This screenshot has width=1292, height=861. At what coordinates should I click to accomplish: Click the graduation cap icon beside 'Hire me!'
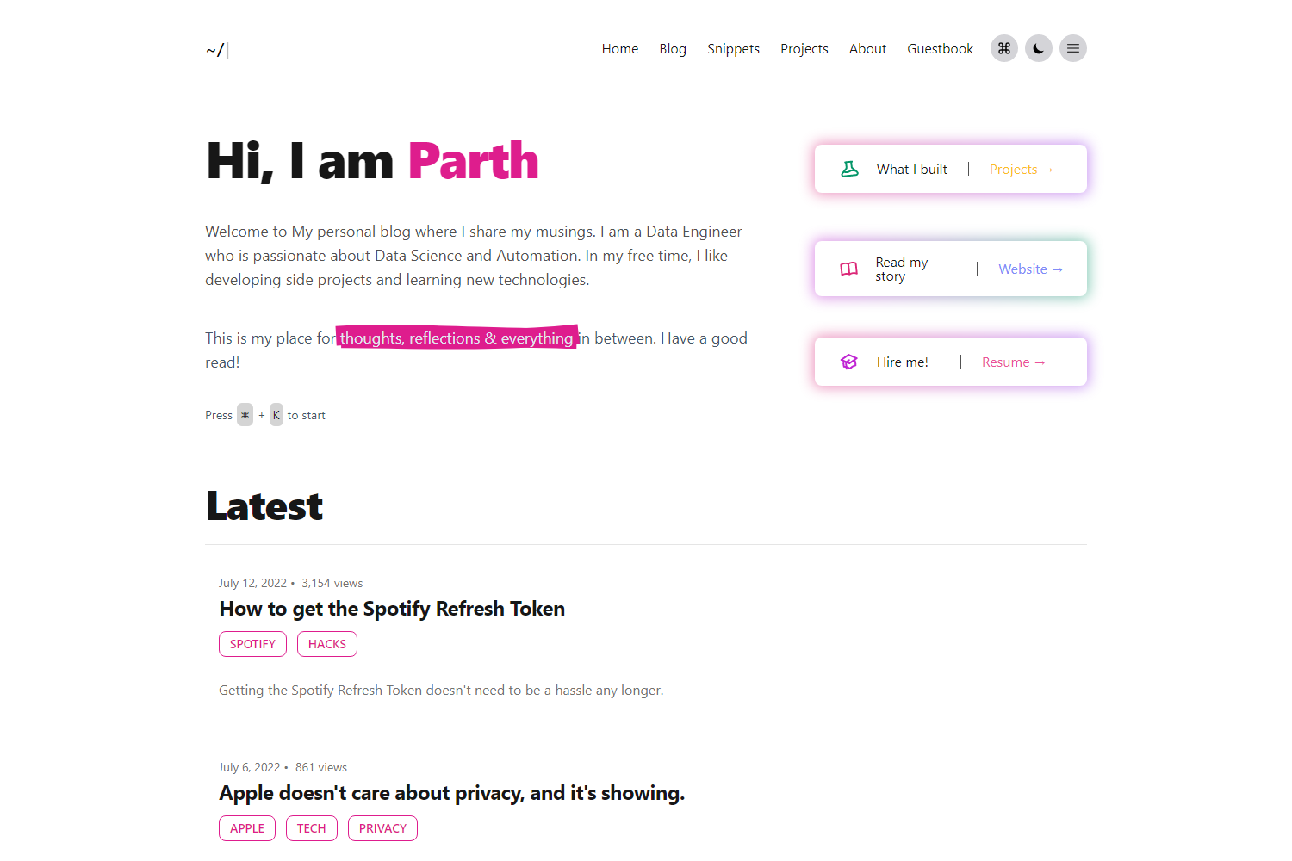tap(849, 362)
